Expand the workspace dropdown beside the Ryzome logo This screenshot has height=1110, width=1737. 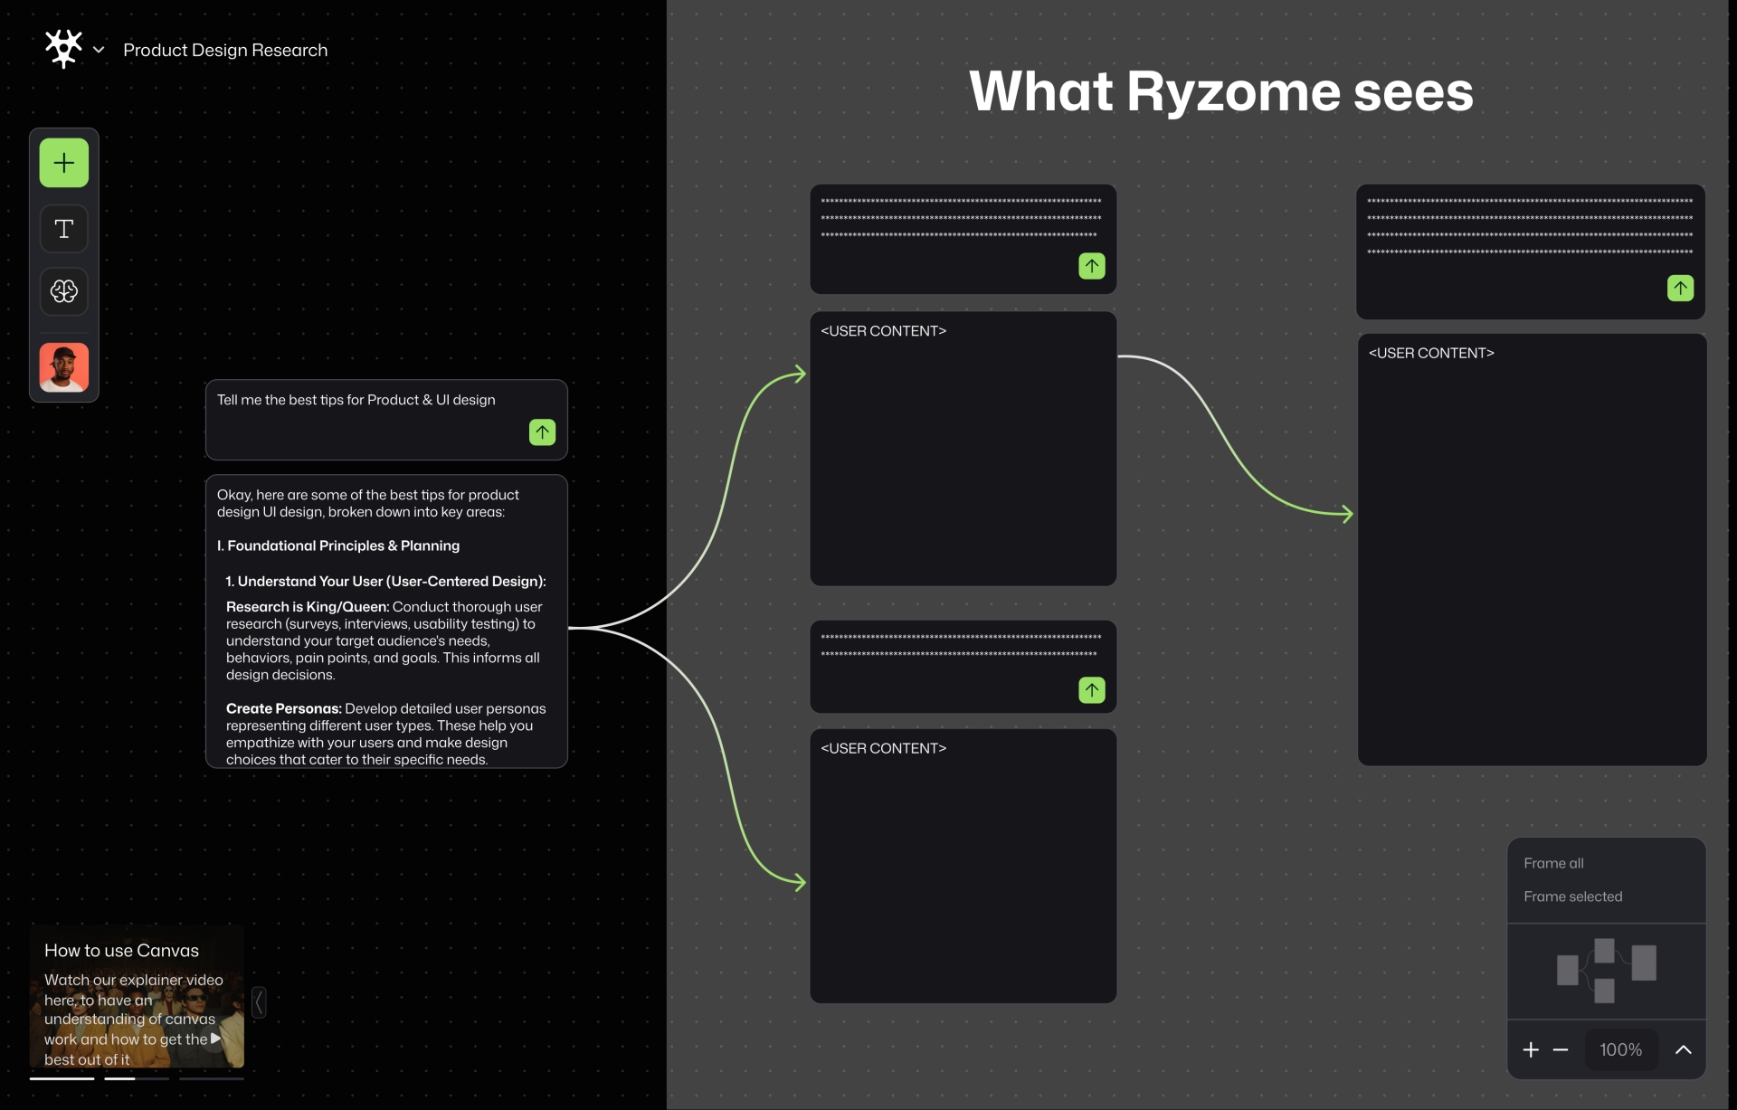pyautogui.click(x=100, y=50)
